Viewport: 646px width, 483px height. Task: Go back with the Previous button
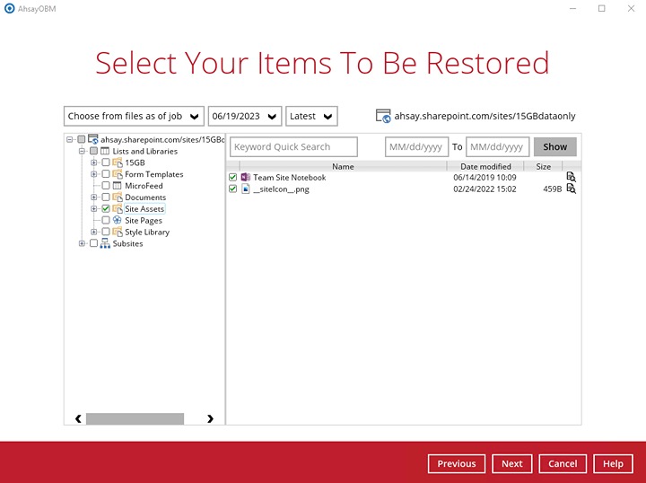pyautogui.click(x=457, y=463)
